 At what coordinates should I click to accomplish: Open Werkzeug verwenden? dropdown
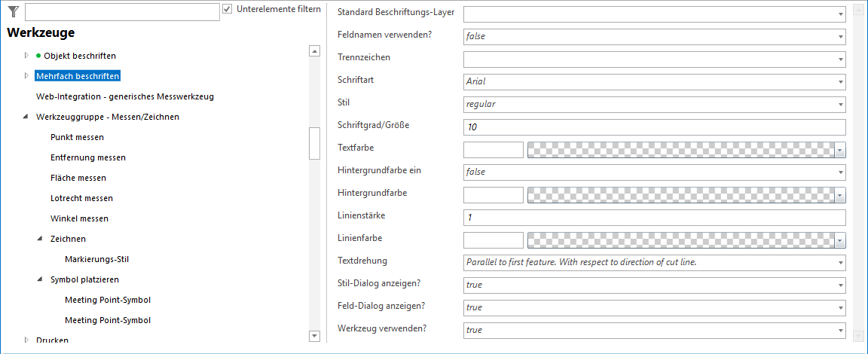[839, 330]
